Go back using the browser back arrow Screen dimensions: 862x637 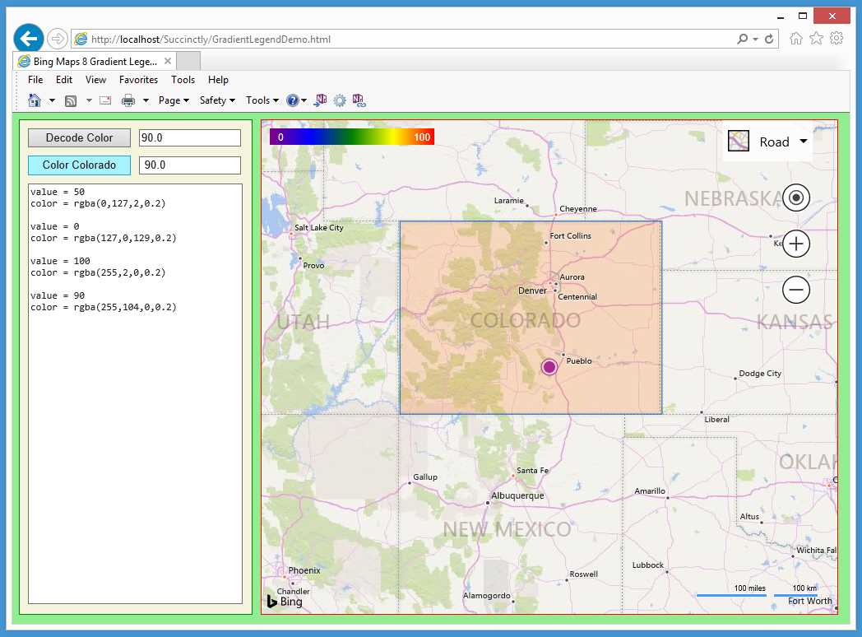coord(29,39)
